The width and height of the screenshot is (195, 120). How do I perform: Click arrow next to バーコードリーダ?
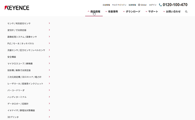tap(49, 90)
